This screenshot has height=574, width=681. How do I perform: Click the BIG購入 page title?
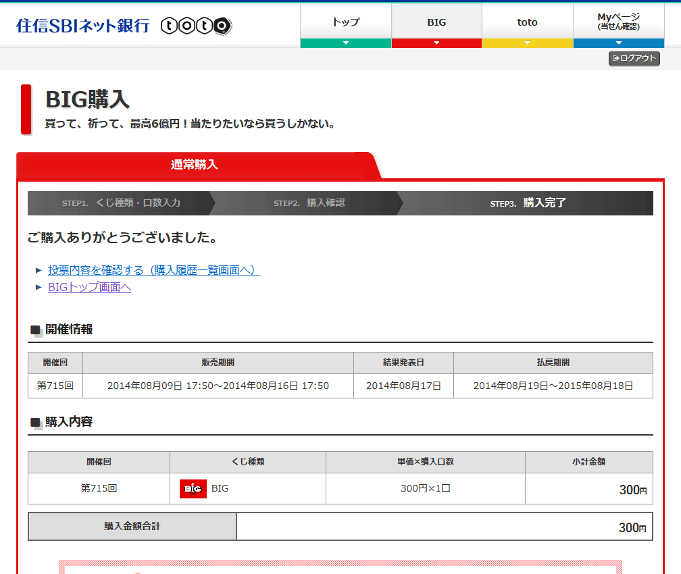87,99
